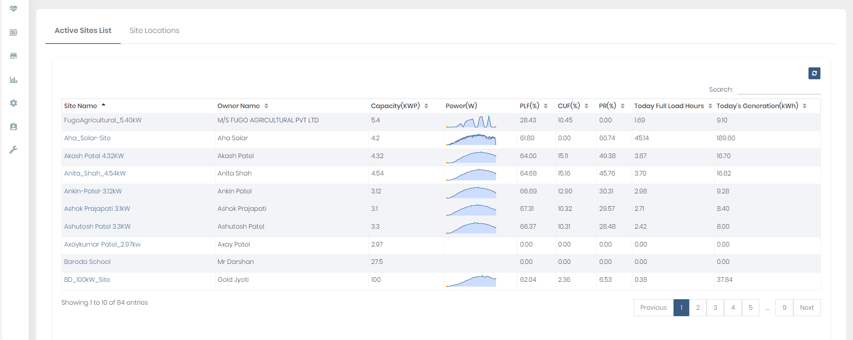
Task: Sort table by Capacity(KWP) column
Action: pos(395,106)
